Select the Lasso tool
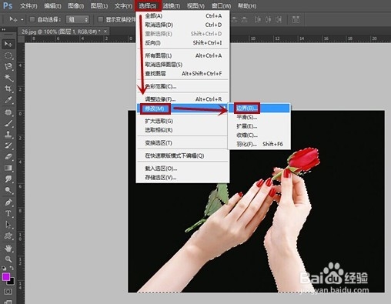Image resolution: width=391 pixels, height=304 pixels. [x=8, y=66]
